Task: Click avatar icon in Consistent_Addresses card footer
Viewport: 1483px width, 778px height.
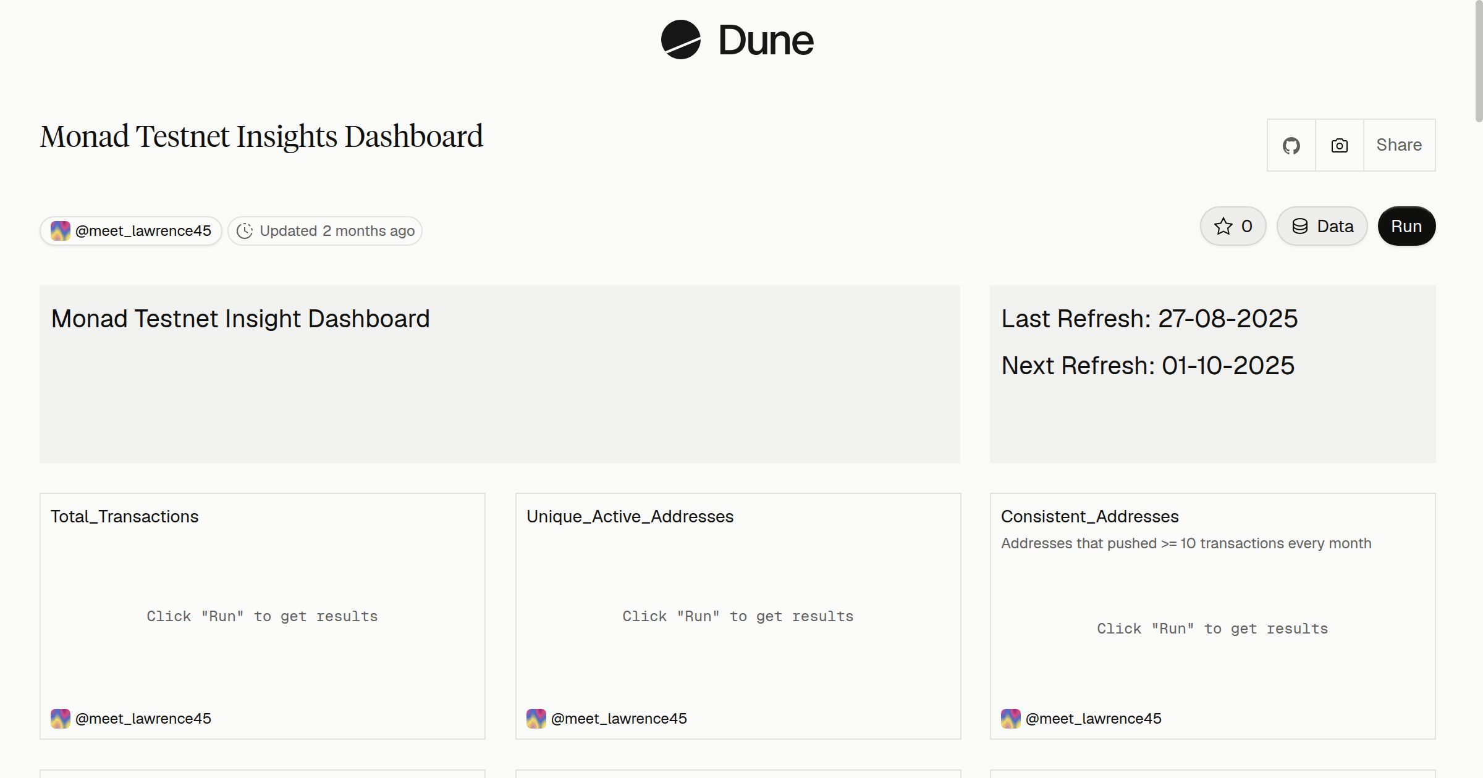Action: [1011, 719]
